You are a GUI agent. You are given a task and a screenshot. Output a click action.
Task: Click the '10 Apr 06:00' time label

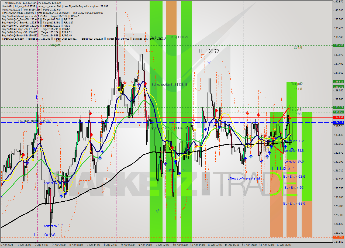(180, 245)
